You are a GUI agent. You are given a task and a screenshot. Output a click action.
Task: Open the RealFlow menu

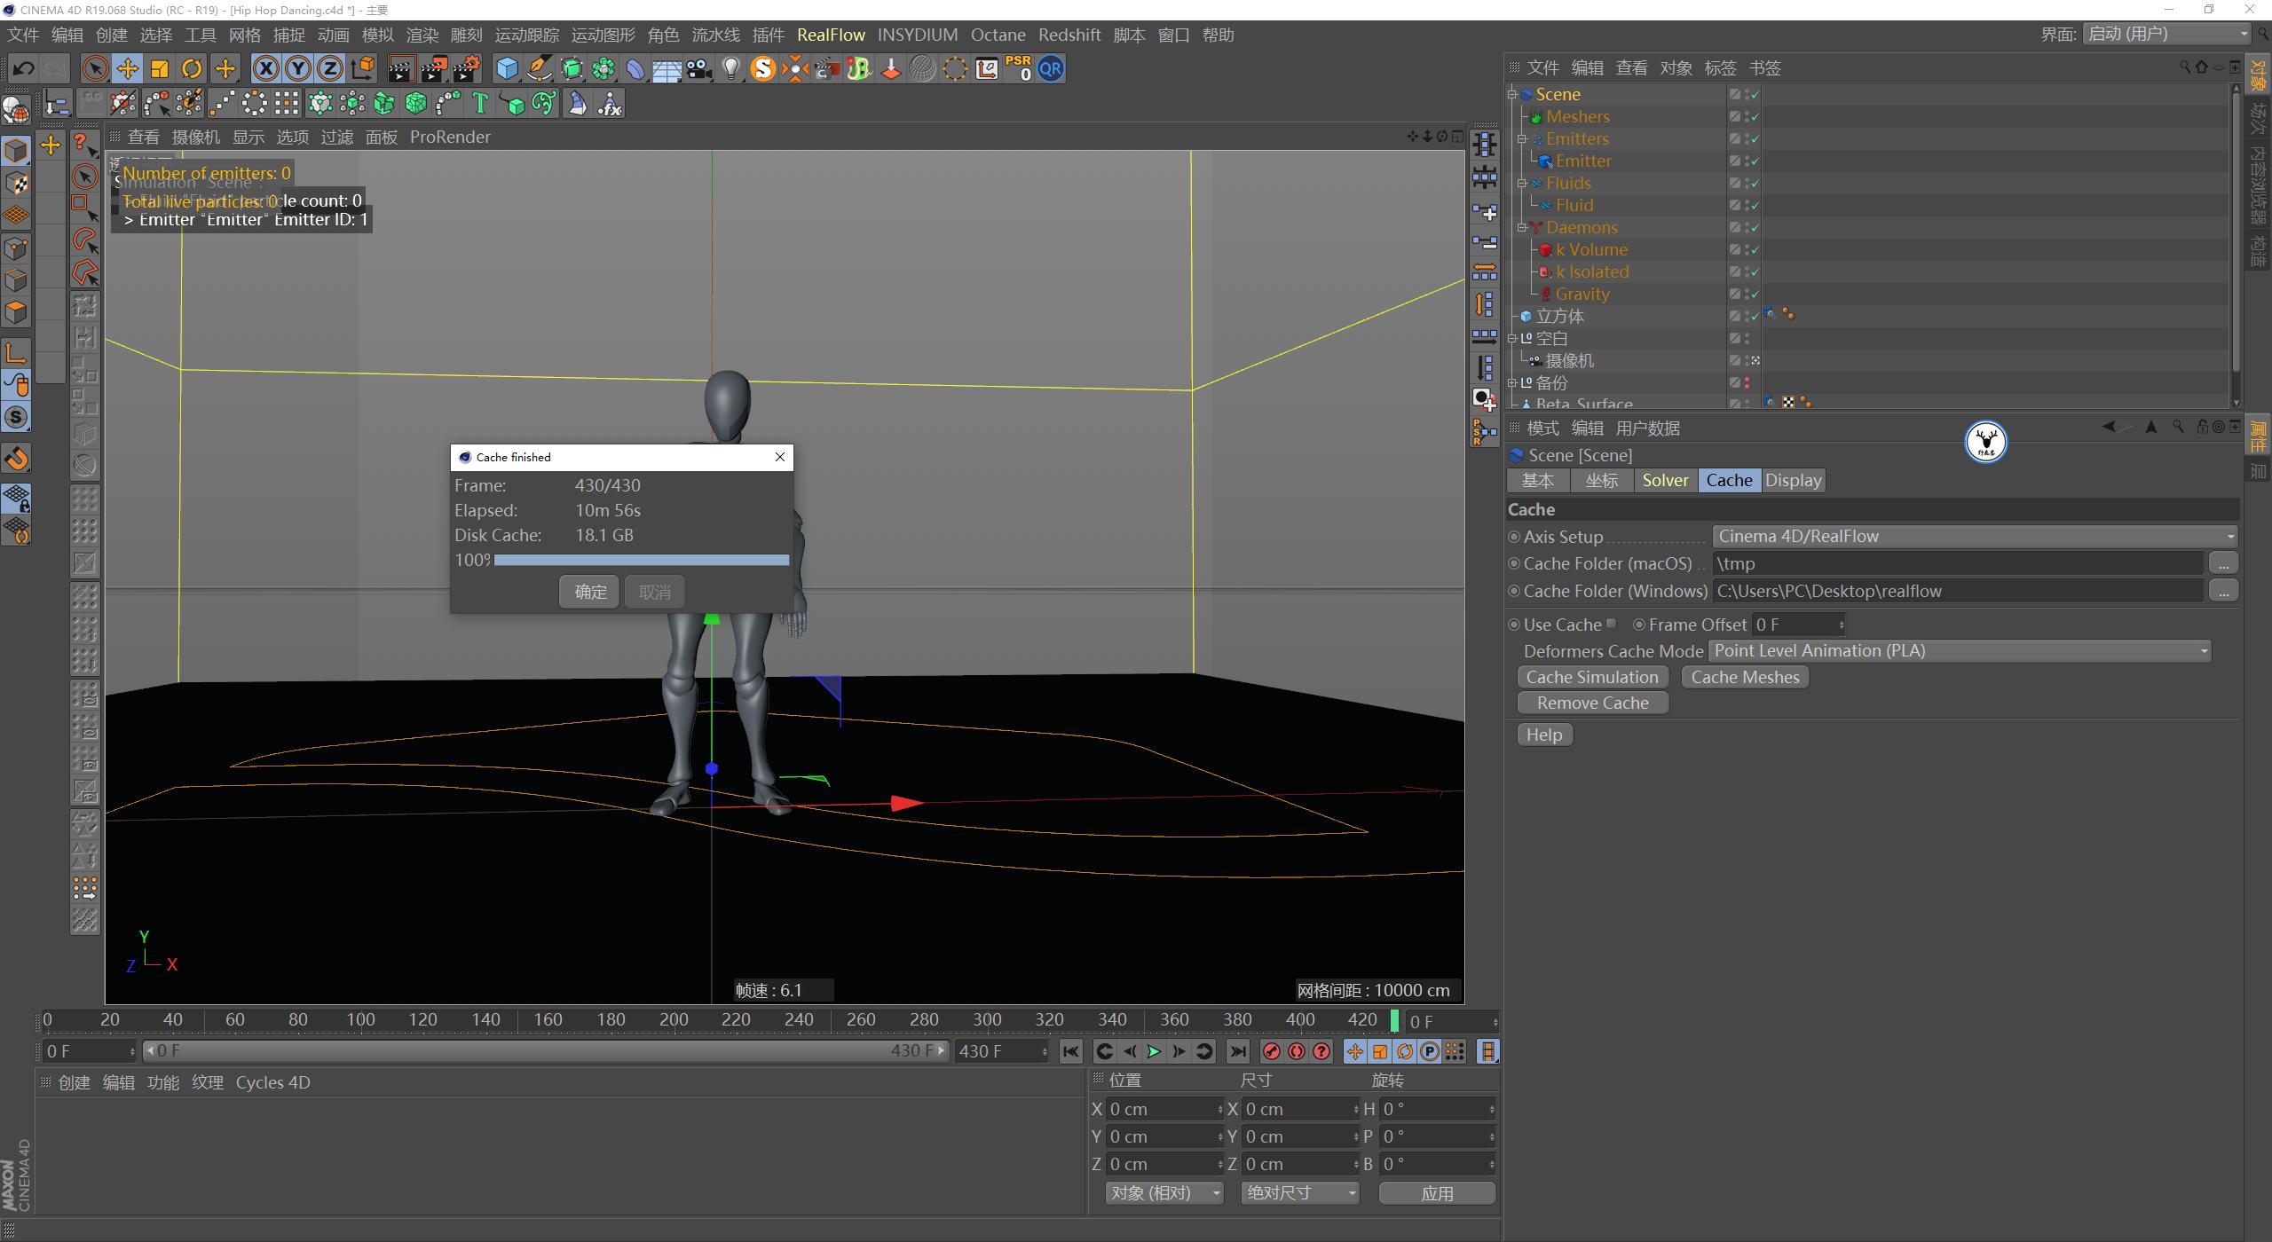(x=832, y=35)
